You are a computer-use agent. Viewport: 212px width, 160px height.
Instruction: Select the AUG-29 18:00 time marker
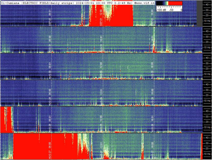(152, 97)
